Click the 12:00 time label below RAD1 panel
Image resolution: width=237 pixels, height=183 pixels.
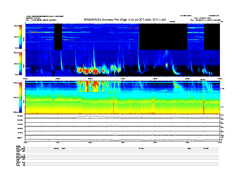pos(122,79)
